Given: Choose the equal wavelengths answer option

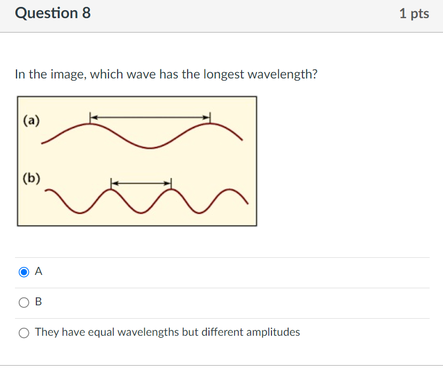Looking at the screenshot, I should 24,332.
